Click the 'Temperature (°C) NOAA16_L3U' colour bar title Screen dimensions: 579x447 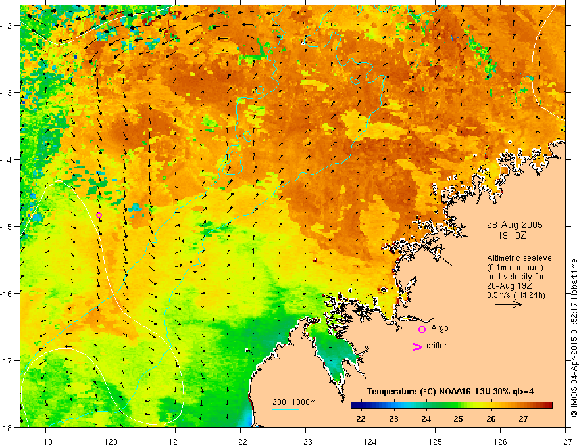[x=451, y=392]
